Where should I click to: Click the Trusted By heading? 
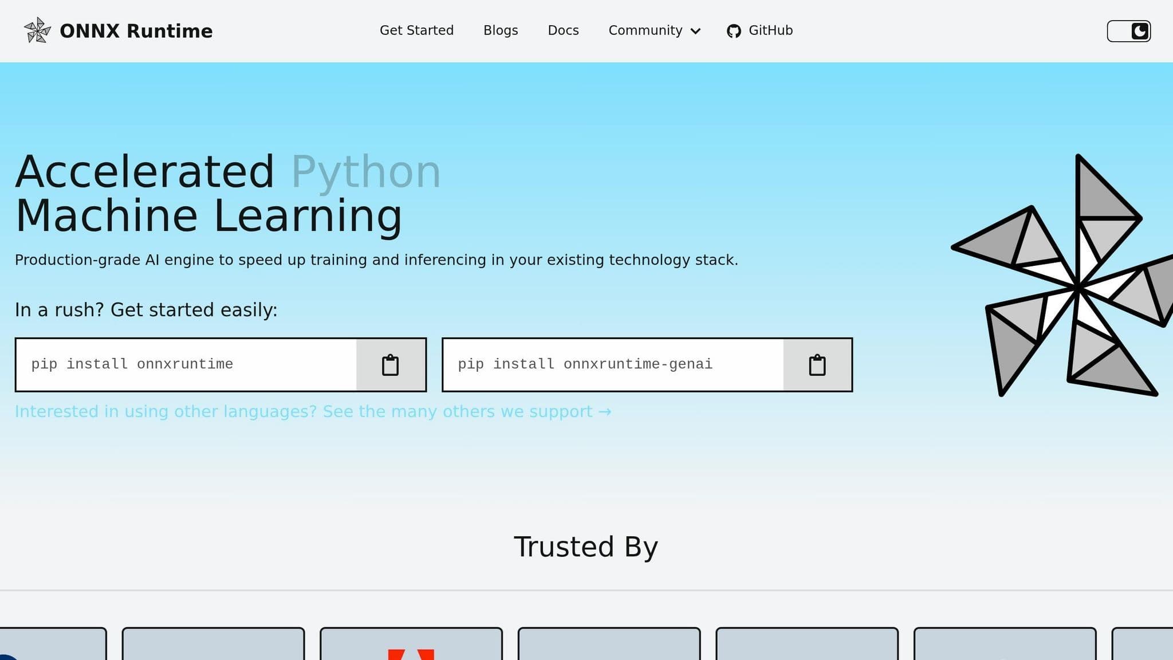point(586,547)
